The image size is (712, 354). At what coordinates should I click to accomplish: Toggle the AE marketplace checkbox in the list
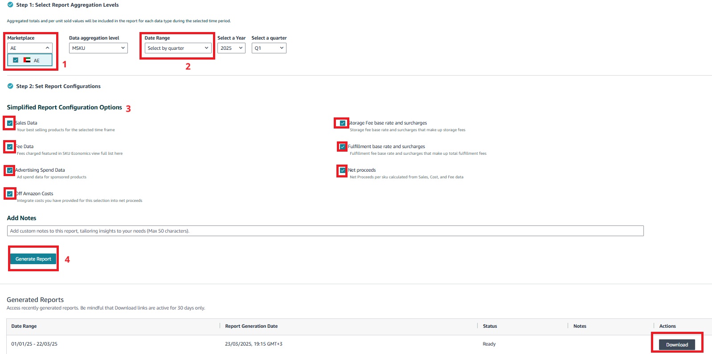(16, 60)
